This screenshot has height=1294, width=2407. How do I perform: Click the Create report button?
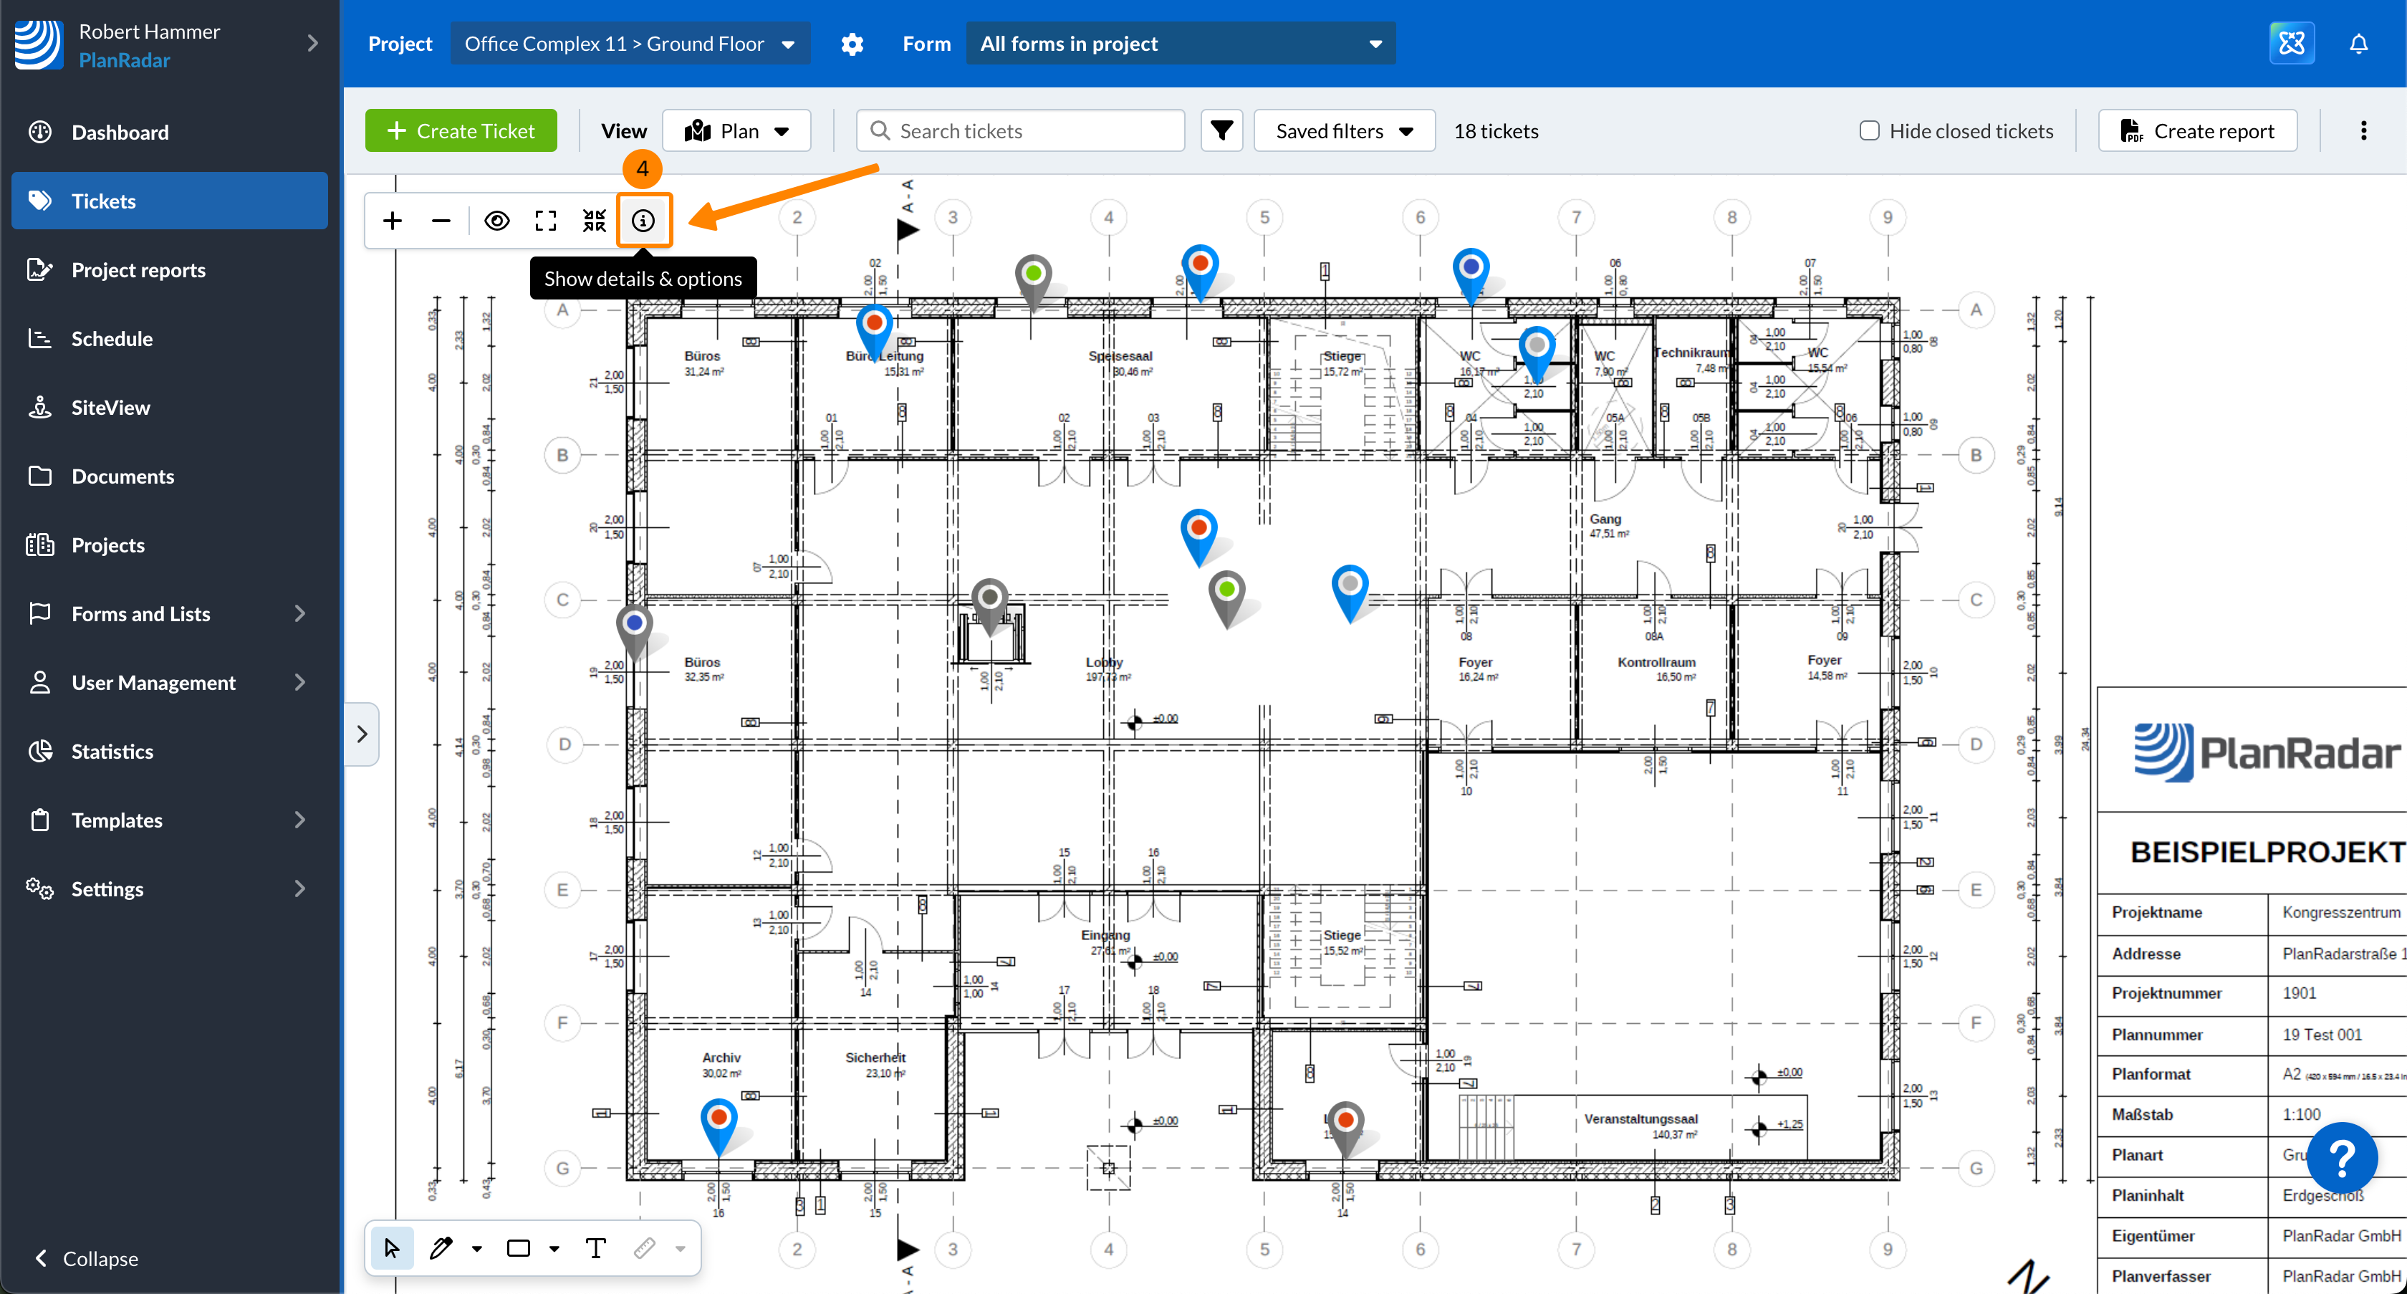[2197, 131]
